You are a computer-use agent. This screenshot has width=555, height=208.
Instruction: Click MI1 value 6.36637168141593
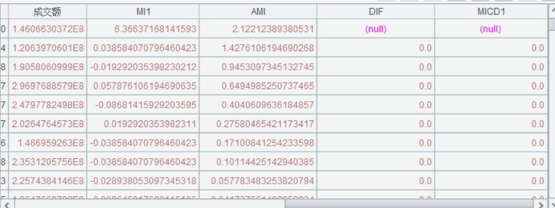point(143,29)
